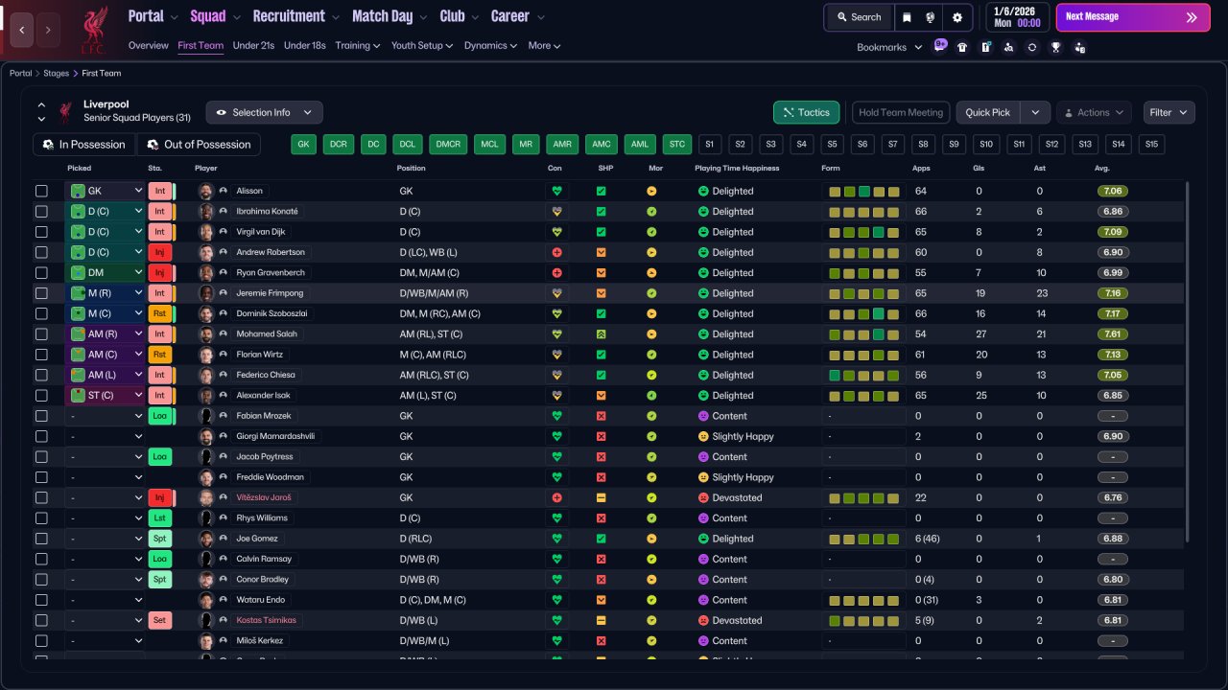Click the shirt icon in bookmarks bar
The height and width of the screenshot is (690, 1228).
pyautogui.click(x=962, y=47)
